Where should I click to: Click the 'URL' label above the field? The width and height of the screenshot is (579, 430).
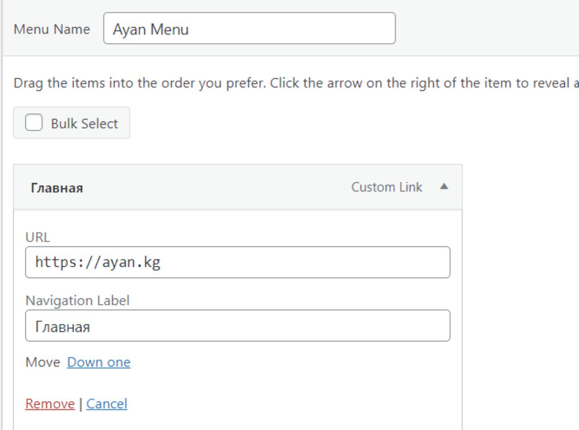[38, 237]
